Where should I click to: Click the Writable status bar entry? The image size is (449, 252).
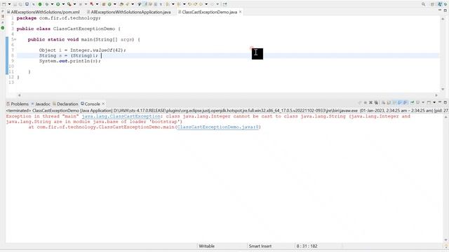click(207, 246)
